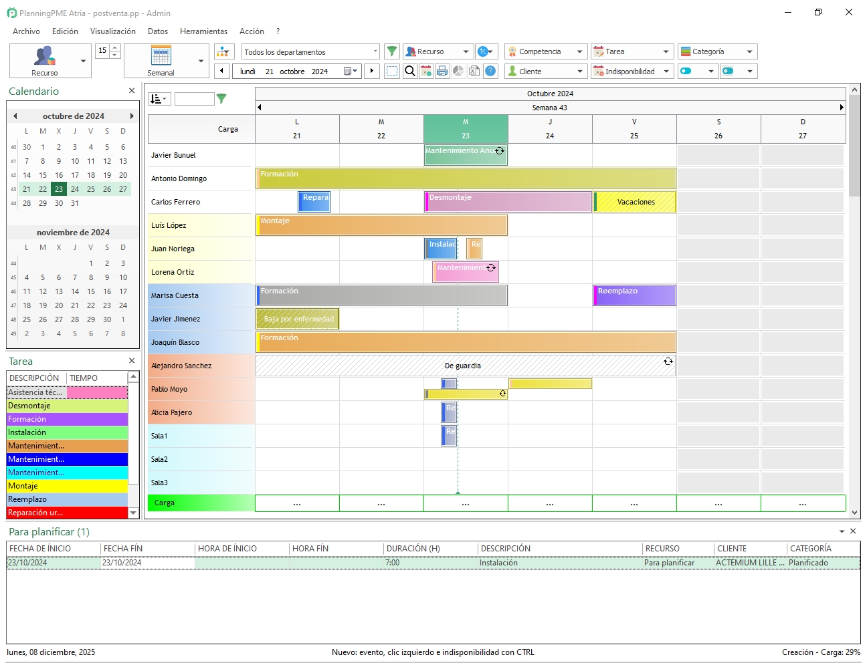The image size is (867, 663).
Task: Pick pink swatch beside Asistencia téc...
Action: click(x=97, y=392)
